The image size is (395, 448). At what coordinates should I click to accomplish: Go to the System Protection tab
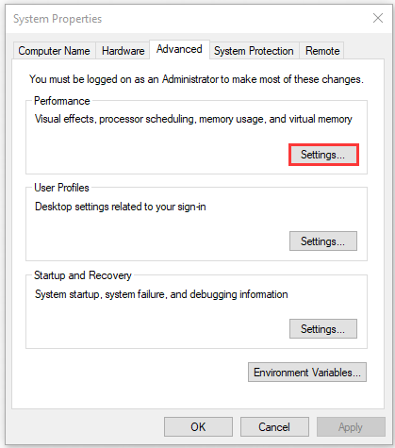pyautogui.click(x=254, y=51)
